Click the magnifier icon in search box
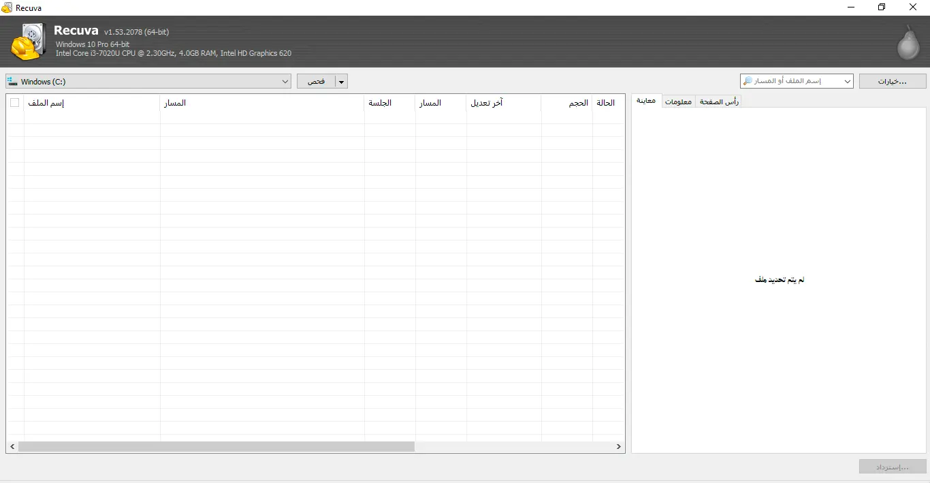 point(748,81)
